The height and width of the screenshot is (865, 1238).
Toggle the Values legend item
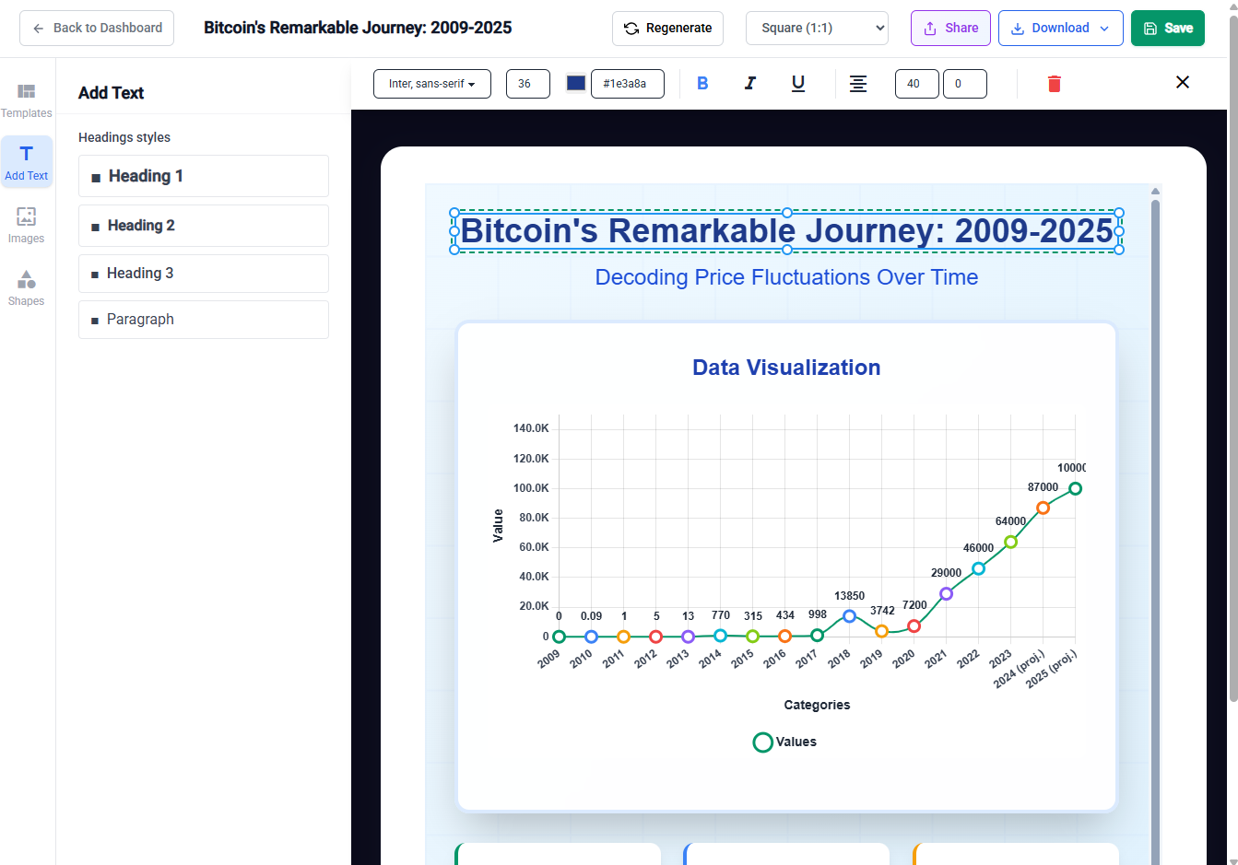point(785,742)
